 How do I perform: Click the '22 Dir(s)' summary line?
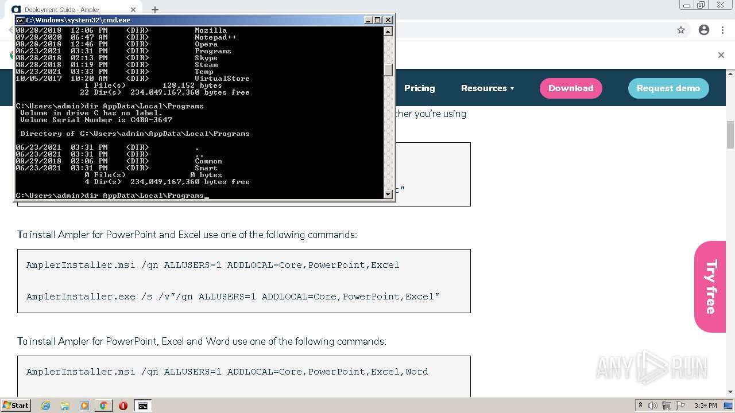[x=165, y=92]
